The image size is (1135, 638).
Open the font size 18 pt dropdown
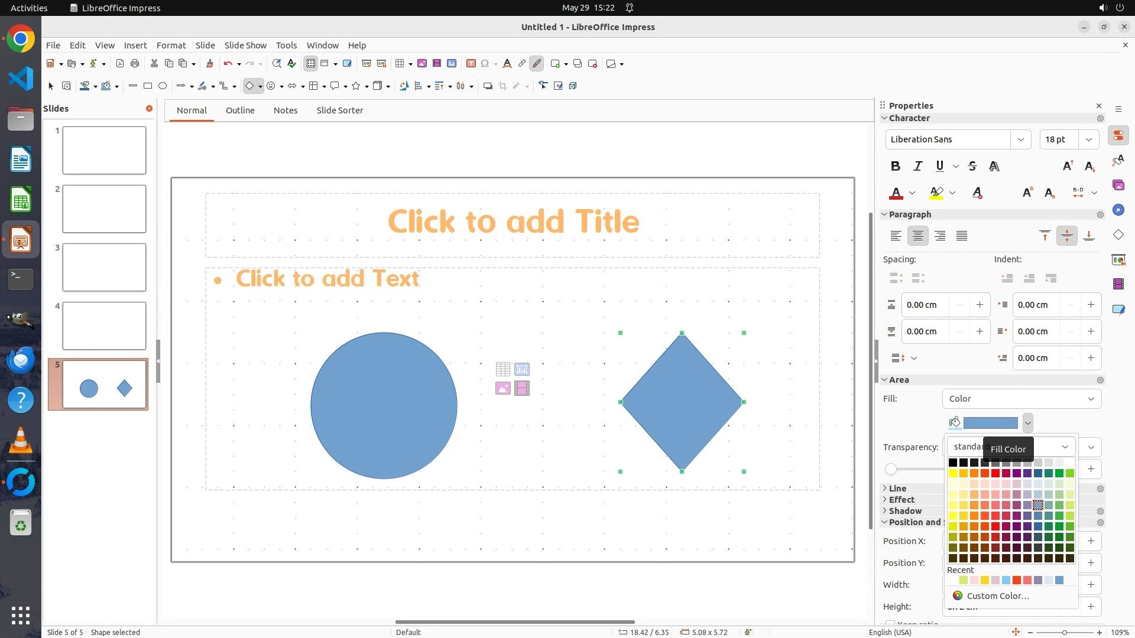(1089, 139)
